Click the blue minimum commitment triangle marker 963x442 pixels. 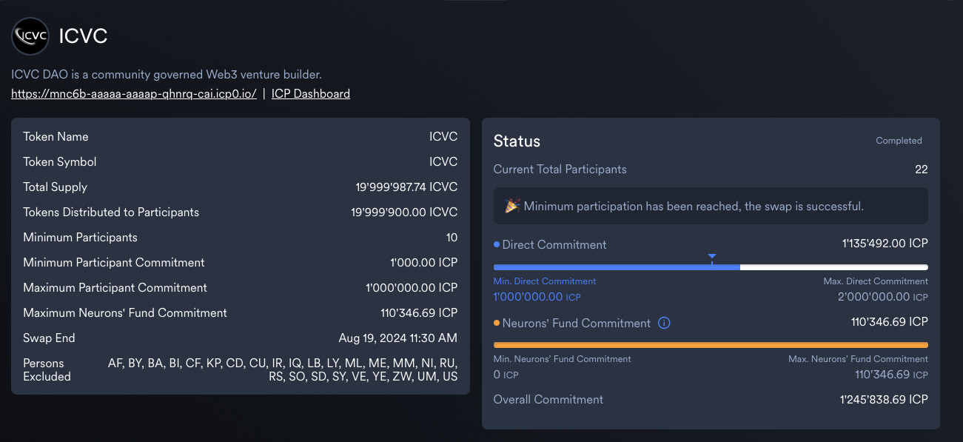tap(711, 257)
